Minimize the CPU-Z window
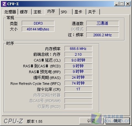The height and width of the screenshot is (126, 132). point(116,4)
